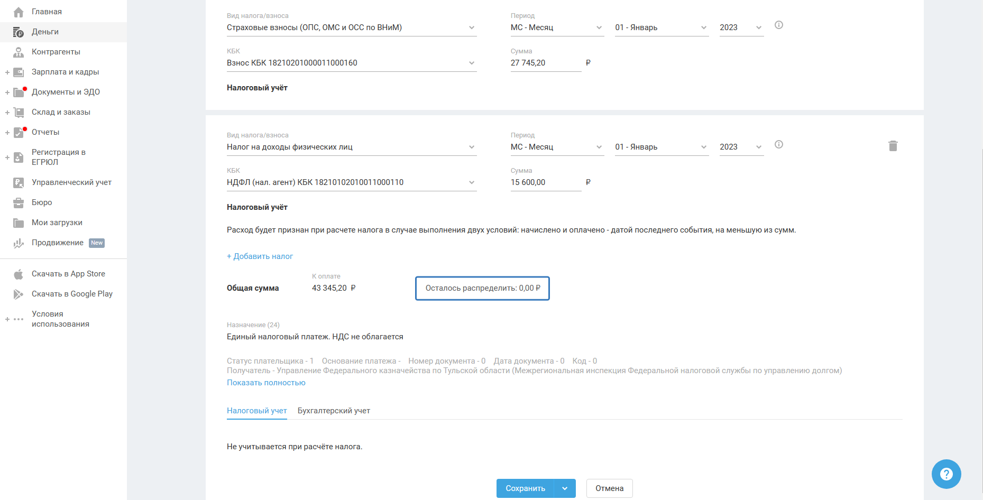Image resolution: width=983 pixels, height=500 pixels.
Task: Click the Бюро briefcase icon
Action: [19, 202]
